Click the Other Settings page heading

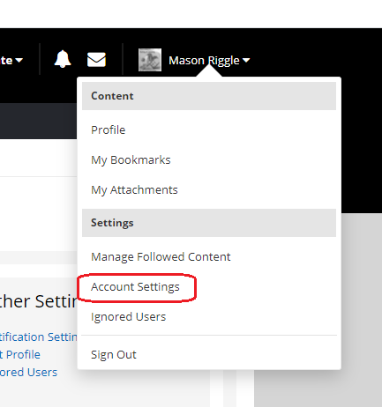[x=39, y=301]
